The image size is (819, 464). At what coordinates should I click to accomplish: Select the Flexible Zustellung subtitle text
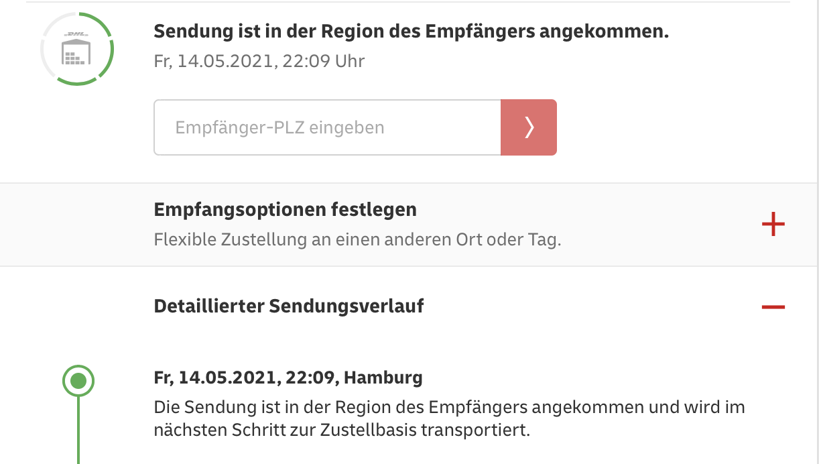click(357, 239)
